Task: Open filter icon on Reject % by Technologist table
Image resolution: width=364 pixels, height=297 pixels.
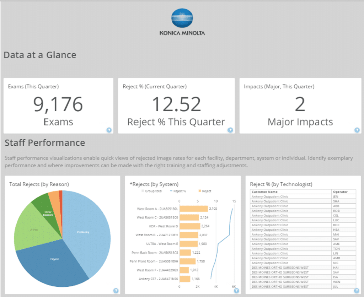Action: click(x=357, y=290)
